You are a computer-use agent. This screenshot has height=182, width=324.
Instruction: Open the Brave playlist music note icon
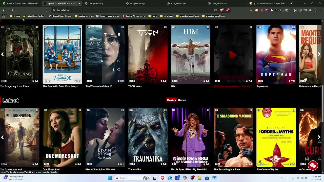295,10
